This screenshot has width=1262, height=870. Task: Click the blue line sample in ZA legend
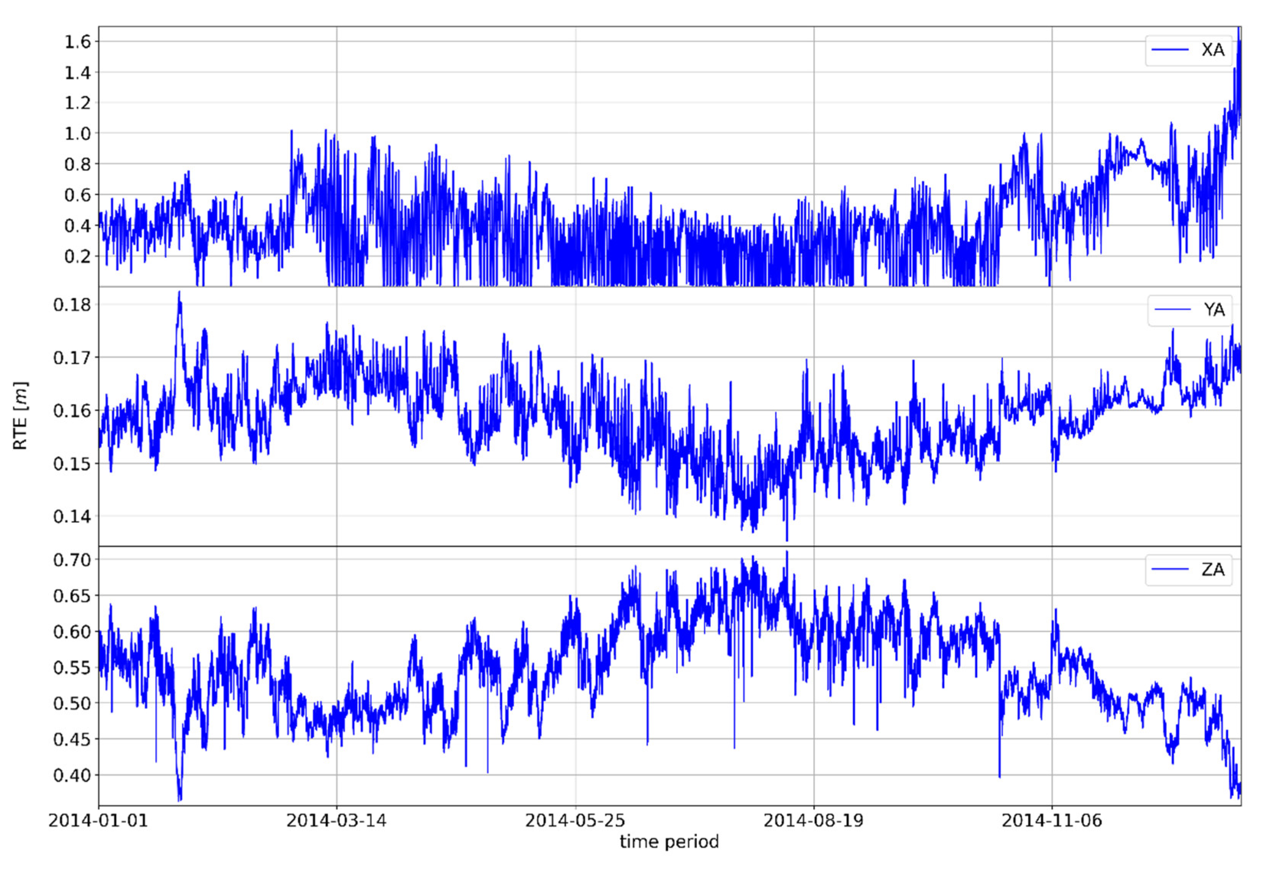pos(1170,570)
